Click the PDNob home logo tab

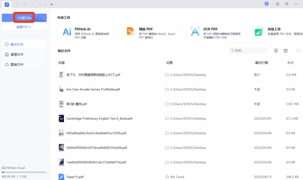7,5
